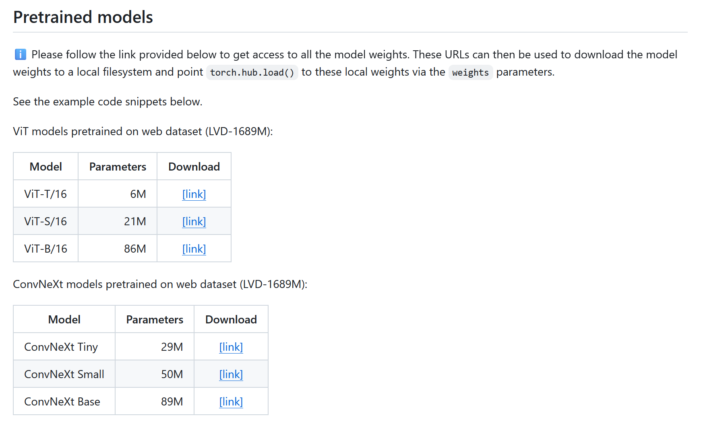Follow the ViT-B/16 download link

click(x=194, y=249)
